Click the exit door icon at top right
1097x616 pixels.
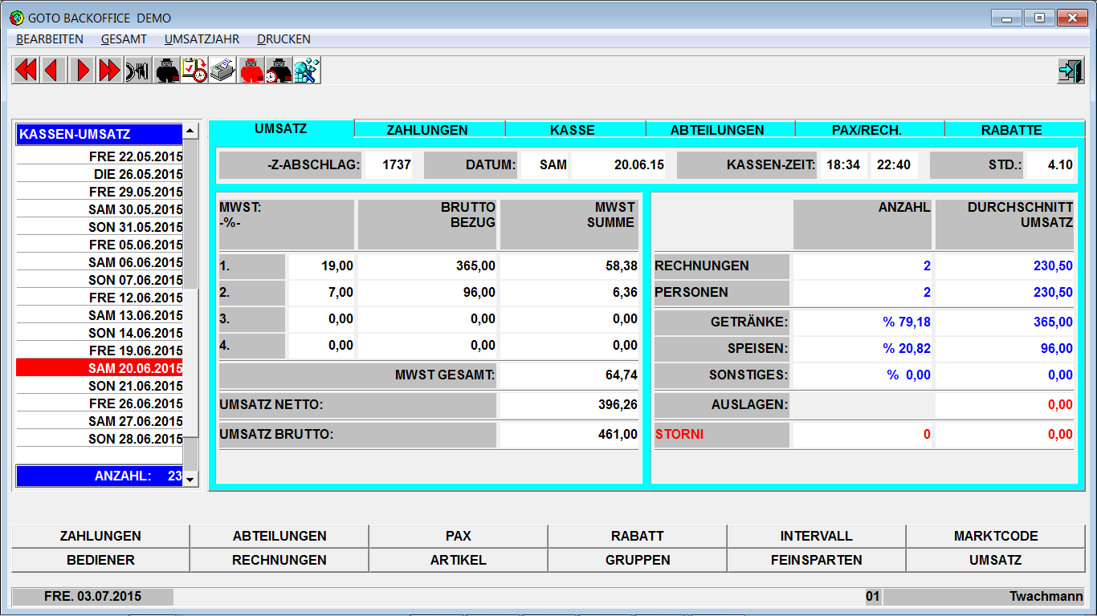[x=1070, y=71]
